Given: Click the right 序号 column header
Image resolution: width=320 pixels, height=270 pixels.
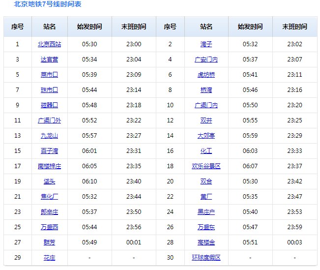Looking at the screenshot, I should coord(170,27).
